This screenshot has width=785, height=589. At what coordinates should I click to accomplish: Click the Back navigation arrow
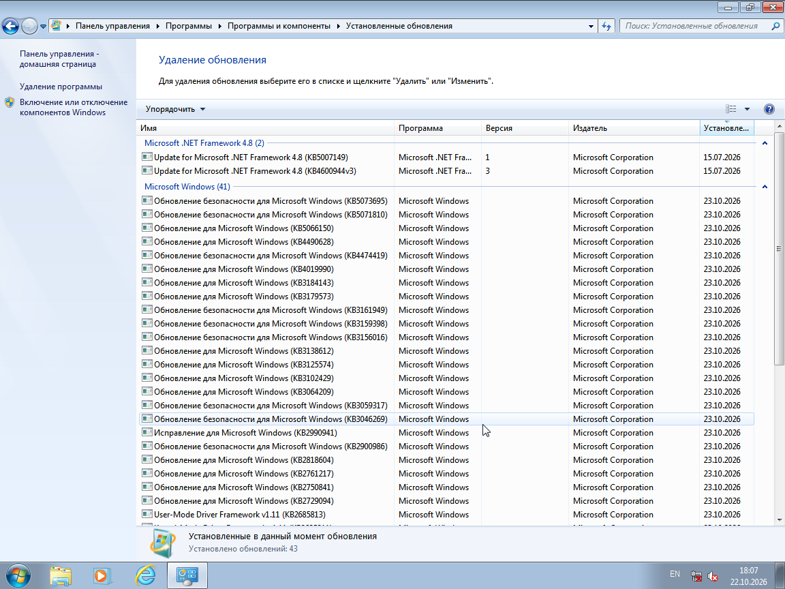click(10, 26)
